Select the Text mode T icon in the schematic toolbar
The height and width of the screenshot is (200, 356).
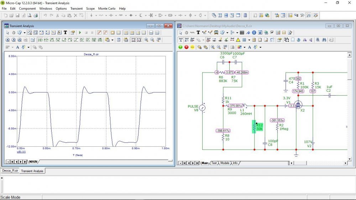click(x=198, y=32)
